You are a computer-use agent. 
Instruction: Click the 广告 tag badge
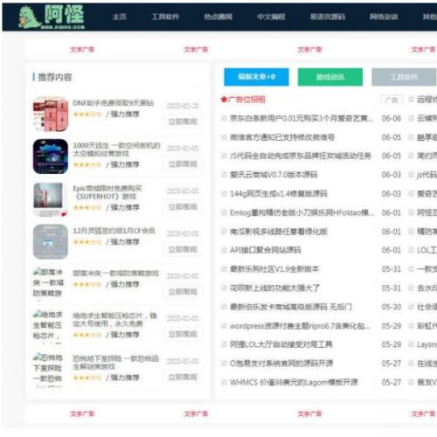(392, 101)
